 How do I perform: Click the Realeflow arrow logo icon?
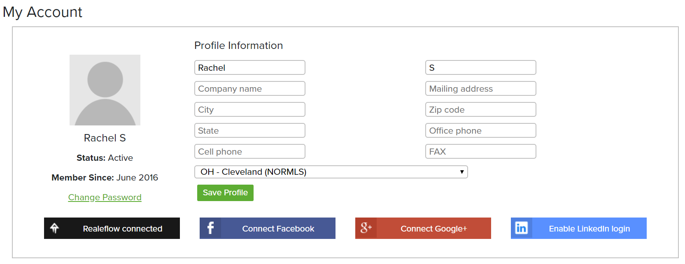coord(54,228)
